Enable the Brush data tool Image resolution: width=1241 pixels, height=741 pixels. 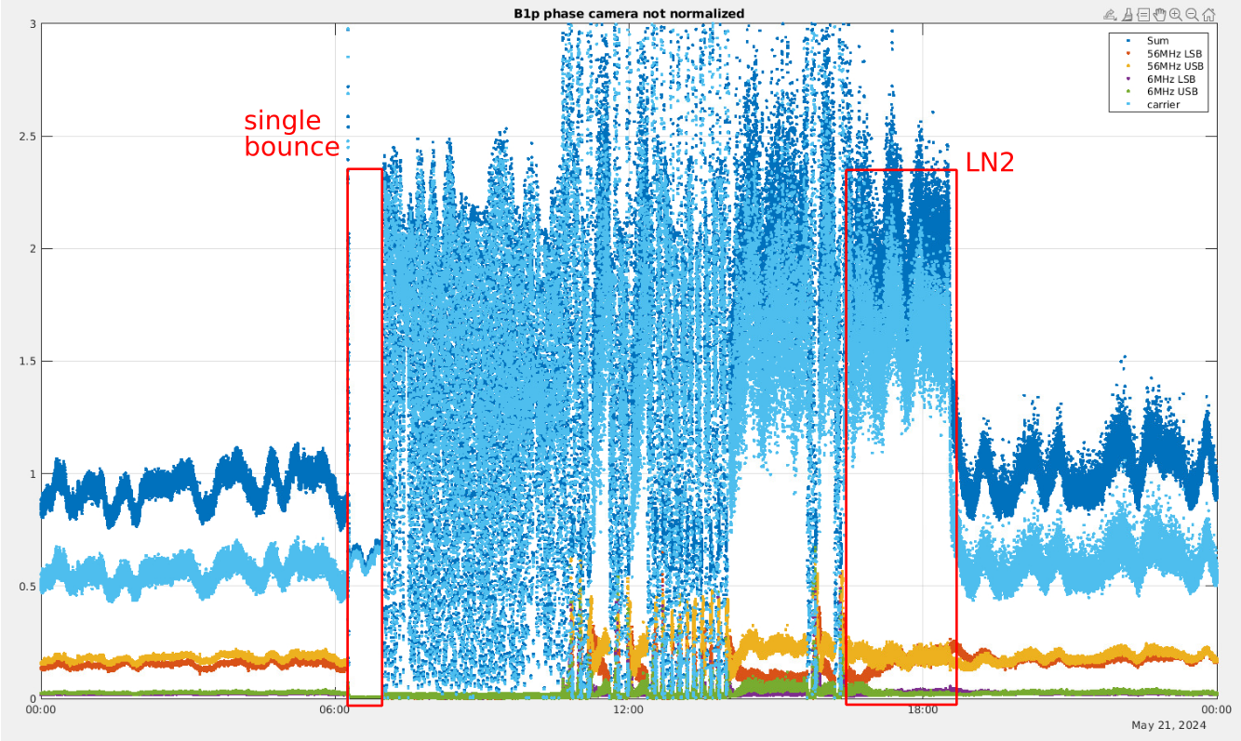tap(1126, 14)
